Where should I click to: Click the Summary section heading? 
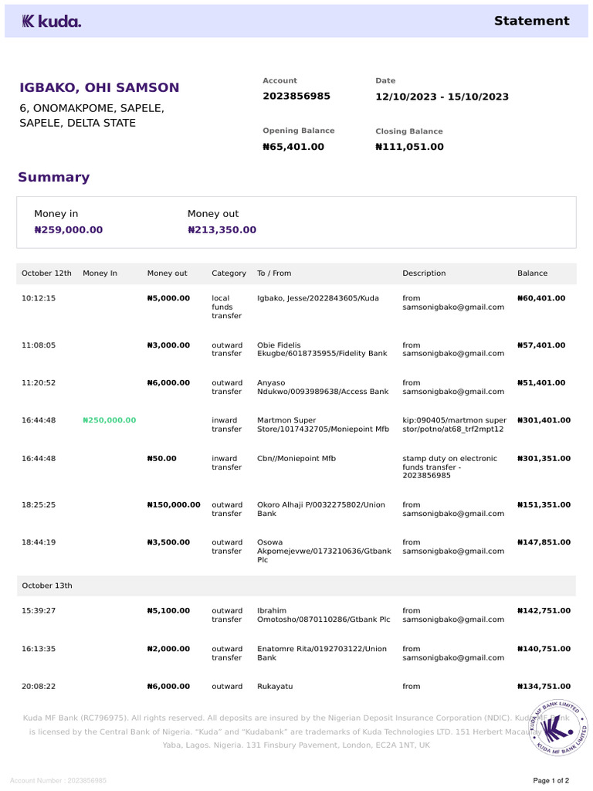[x=54, y=178]
